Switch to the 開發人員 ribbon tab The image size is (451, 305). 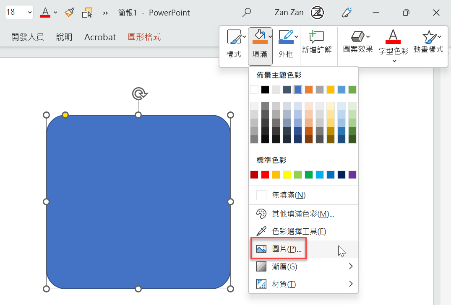pyautogui.click(x=28, y=37)
